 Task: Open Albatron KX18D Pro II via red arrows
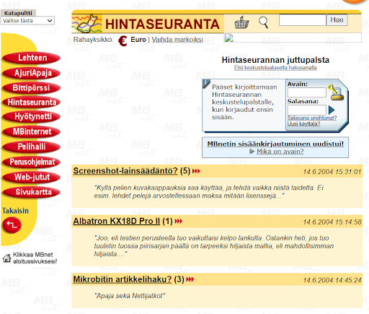179,221
